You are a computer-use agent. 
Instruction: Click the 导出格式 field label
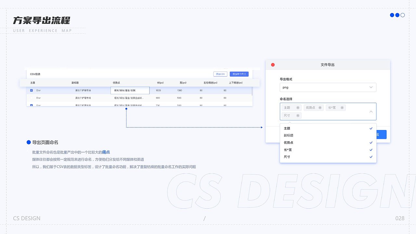[x=286, y=79]
